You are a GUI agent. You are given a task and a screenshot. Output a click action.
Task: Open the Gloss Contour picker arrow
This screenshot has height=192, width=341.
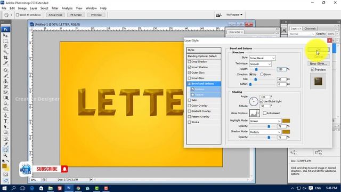point(258,113)
